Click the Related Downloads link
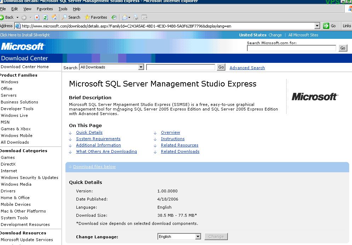Screen dimensions: 352x245 point(180,151)
